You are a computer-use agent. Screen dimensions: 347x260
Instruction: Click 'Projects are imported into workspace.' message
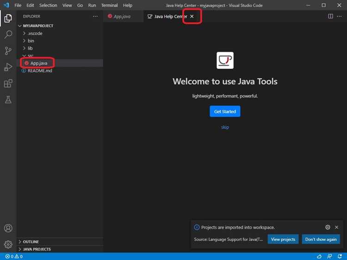coord(238,228)
